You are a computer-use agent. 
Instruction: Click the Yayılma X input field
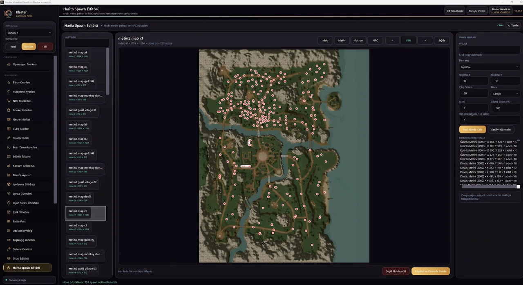474,81
